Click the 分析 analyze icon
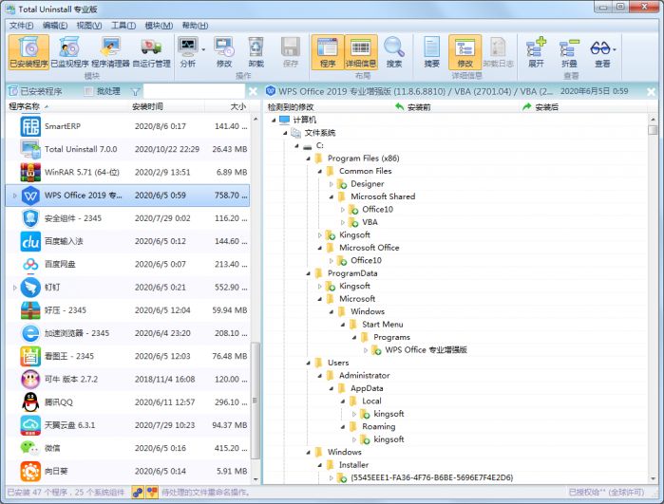Screen dimensions: 664x504 [187, 51]
